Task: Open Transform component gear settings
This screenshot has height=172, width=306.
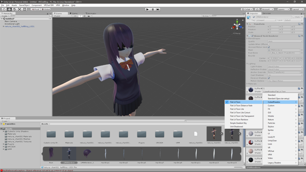Action: 302,24
